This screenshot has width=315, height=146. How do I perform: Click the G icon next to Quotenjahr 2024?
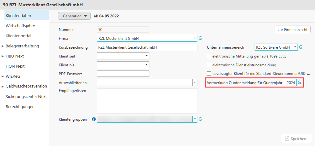click(x=299, y=82)
